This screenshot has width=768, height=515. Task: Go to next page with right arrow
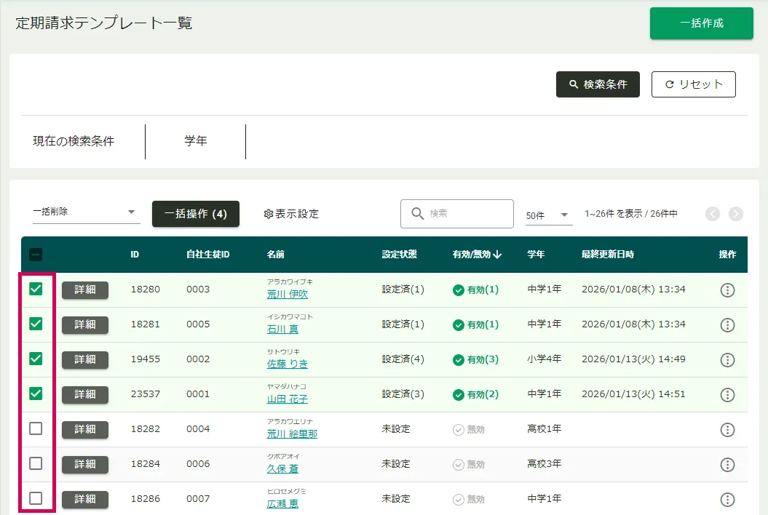pyautogui.click(x=735, y=214)
